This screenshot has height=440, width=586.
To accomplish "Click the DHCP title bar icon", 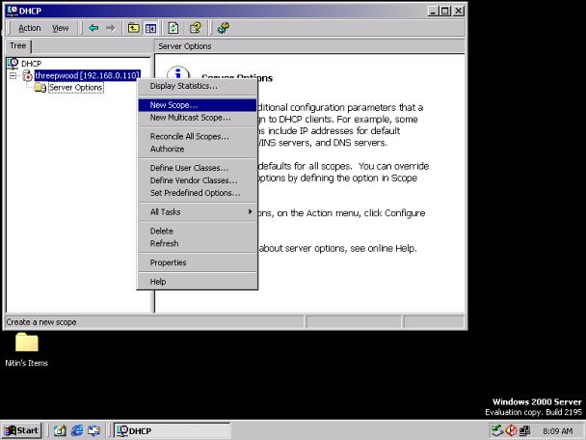I will (x=13, y=11).
